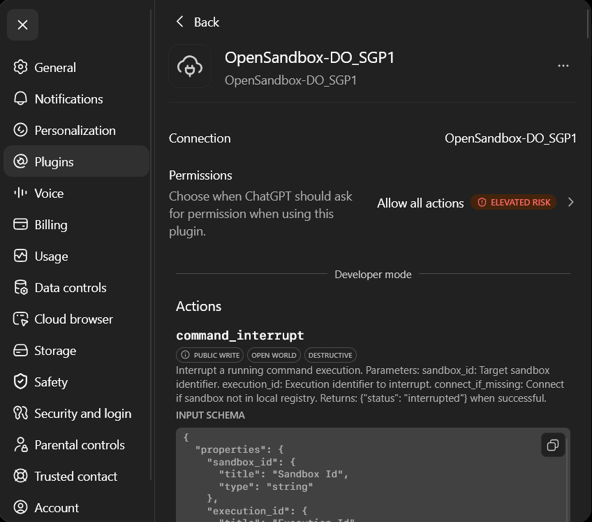
Task: Click the OpenSandbox plugin cloud icon
Action: click(x=190, y=66)
